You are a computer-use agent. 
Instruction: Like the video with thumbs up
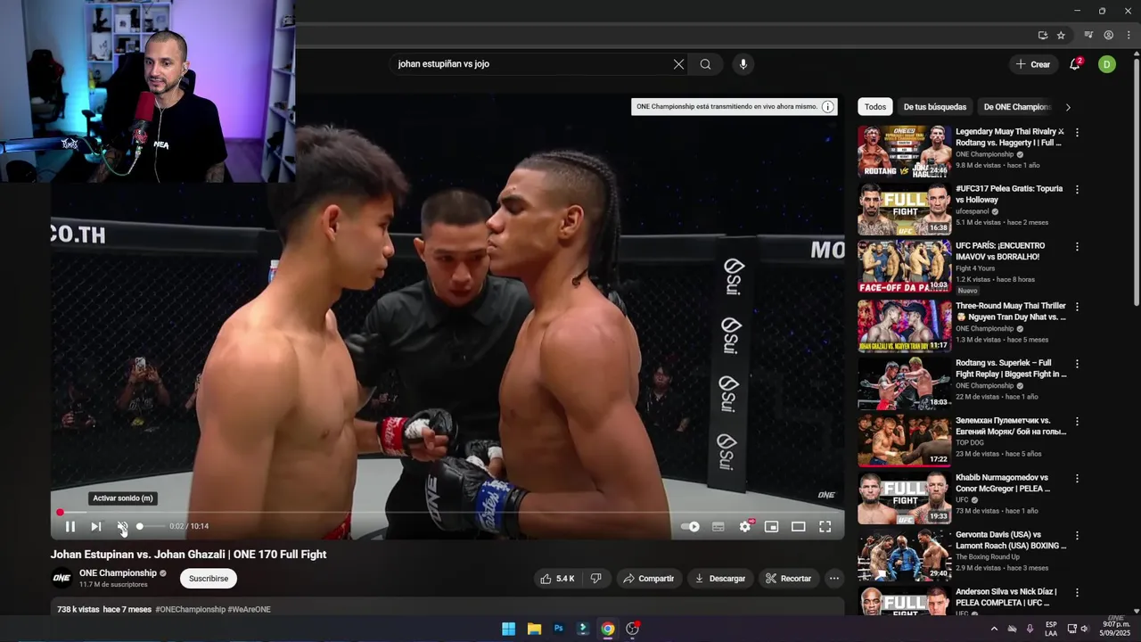(x=557, y=579)
